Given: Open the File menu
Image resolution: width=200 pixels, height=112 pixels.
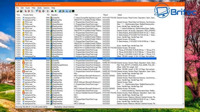Looking at the screenshot, I should pyautogui.click(x=17, y=8).
